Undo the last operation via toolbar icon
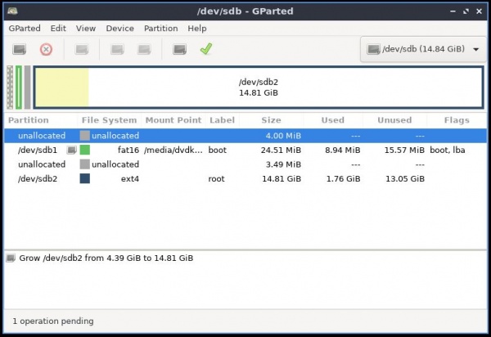 pyautogui.click(x=179, y=49)
